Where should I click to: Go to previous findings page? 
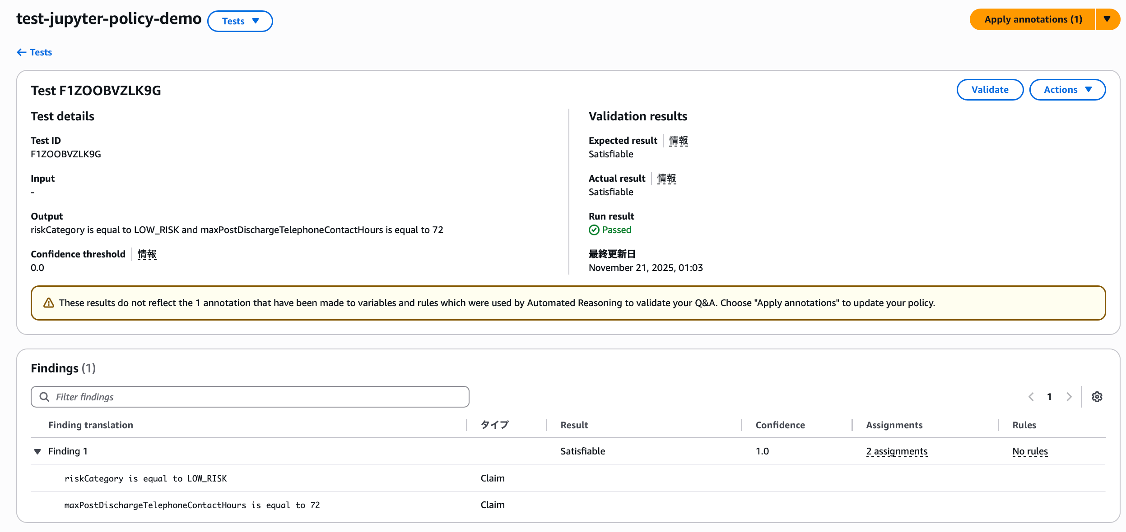click(1031, 397)
